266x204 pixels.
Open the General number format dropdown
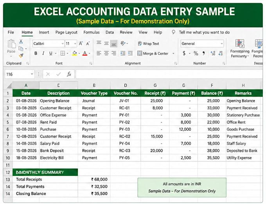pos(221,44)
